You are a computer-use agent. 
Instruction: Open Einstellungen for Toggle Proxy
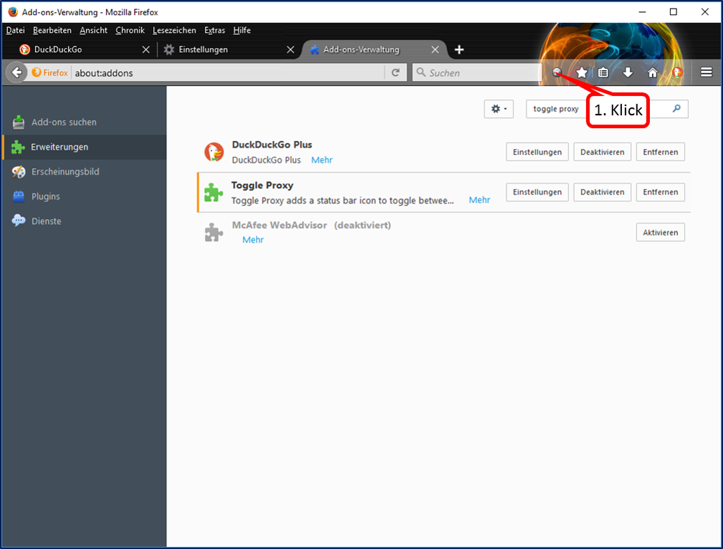(x=537, y=192)
